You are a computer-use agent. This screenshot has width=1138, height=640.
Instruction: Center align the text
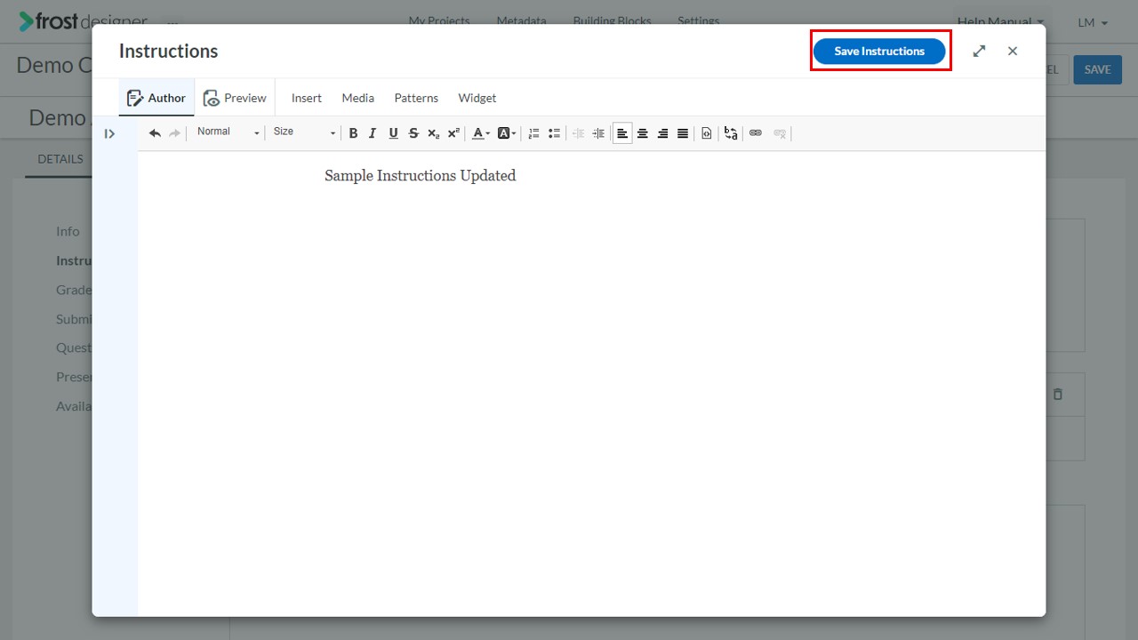click(643, 133)
